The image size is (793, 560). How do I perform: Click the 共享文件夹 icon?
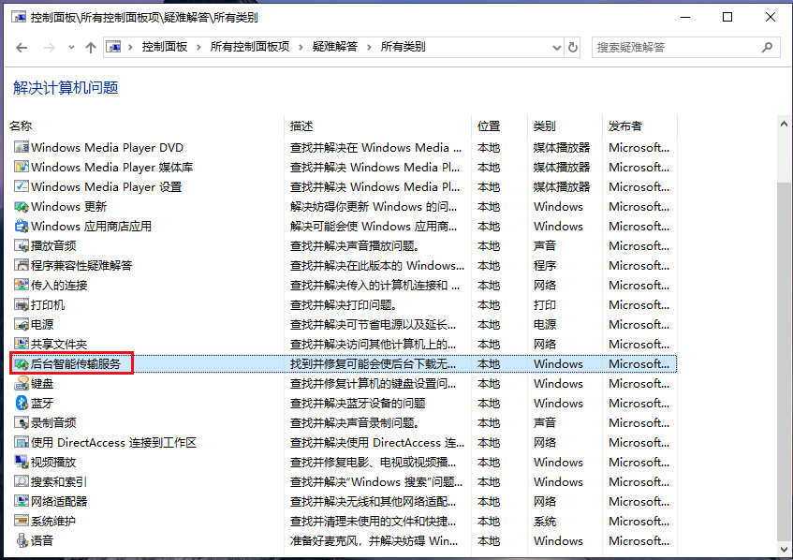point(22,345)
